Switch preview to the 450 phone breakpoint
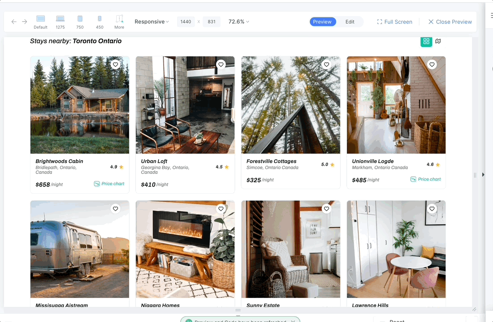493x322 pixels. 100,22
